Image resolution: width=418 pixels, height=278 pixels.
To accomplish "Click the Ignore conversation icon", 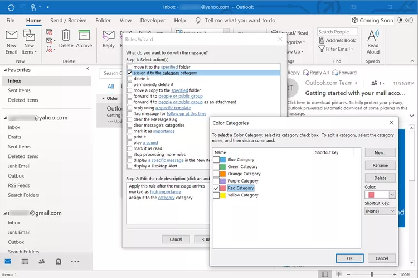I will pyautogui.click(x=49, y=32).
